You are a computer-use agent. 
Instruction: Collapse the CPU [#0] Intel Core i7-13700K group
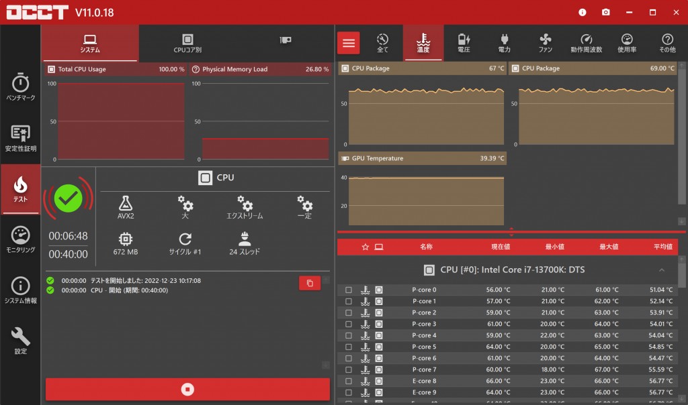click(661, 270)
